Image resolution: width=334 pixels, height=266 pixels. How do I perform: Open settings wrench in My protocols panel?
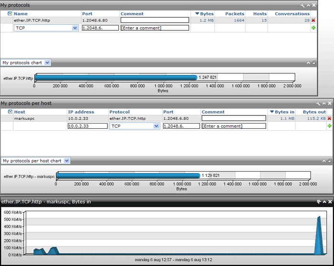click(x=302, y=5)
